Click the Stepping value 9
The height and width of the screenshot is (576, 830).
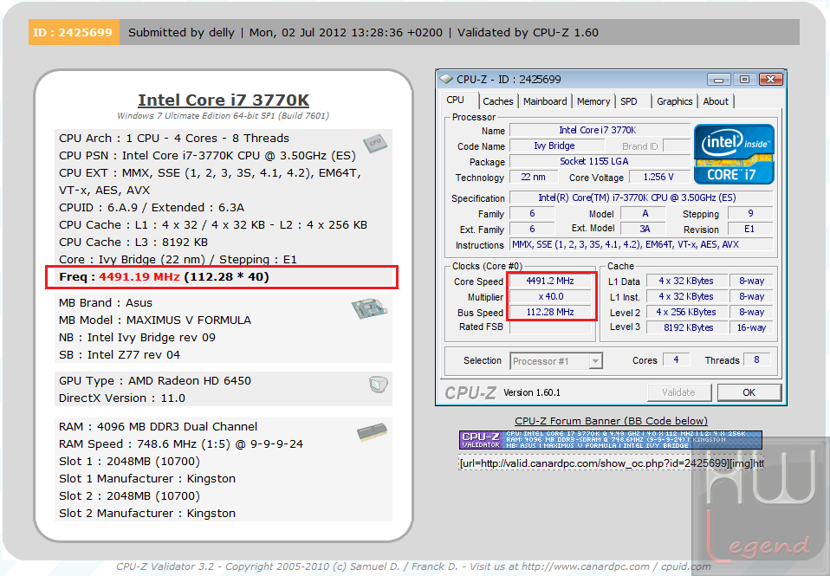click(x=749, y=213)
